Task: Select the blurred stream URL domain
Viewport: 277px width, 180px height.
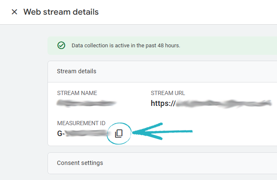Action: 224,103
